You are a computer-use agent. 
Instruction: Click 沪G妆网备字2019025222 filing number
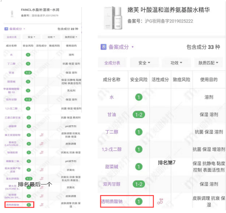point(169,21)
